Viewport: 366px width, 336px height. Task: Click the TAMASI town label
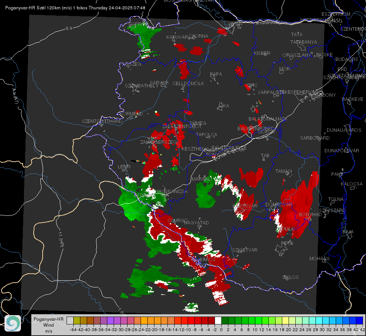point(284,171)
